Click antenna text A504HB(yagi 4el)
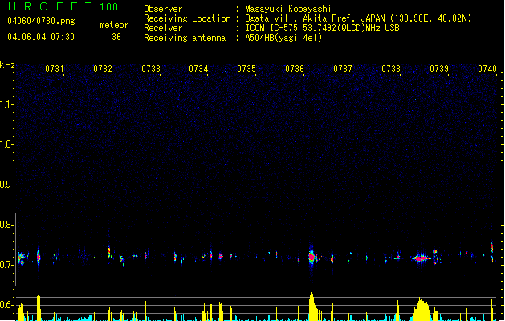The height and width of the screenshot is (321, 505). pyautogui.click(x=283, y=38)
